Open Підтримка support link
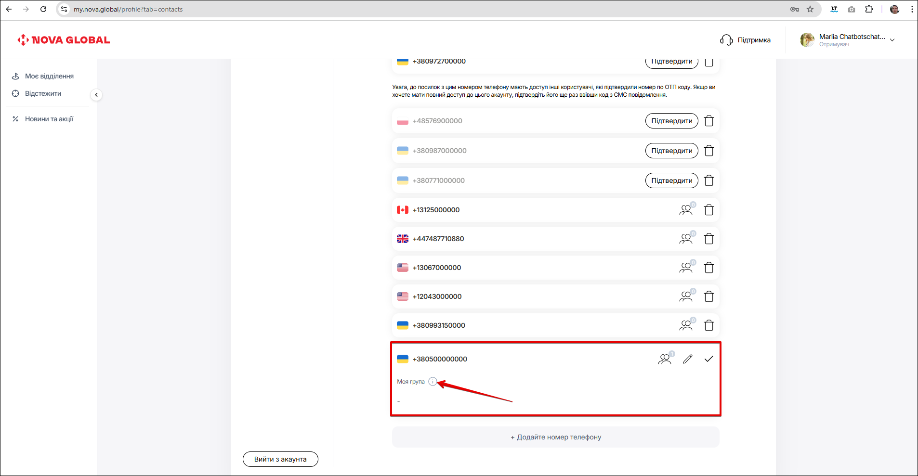The image size is (918, 476). tap(745, 40)
